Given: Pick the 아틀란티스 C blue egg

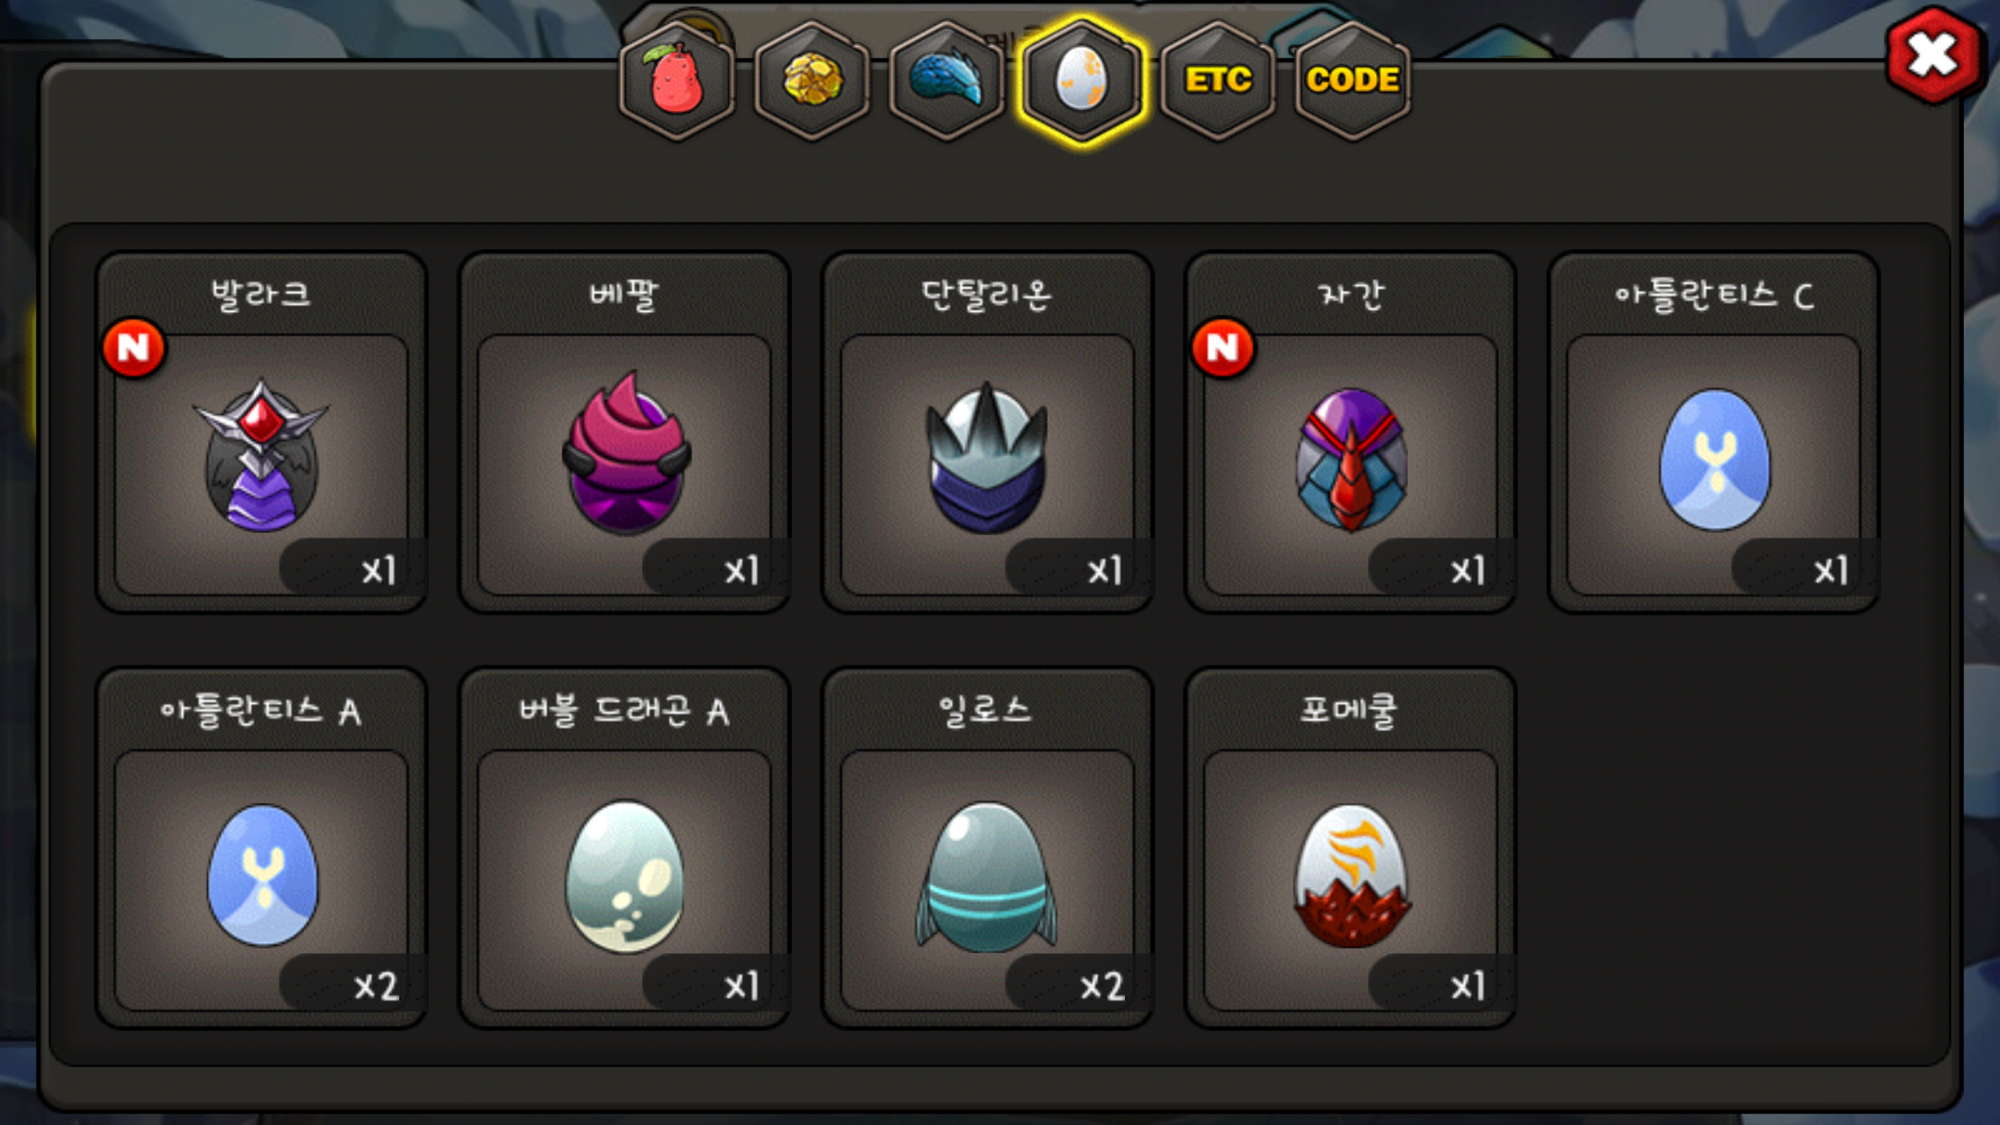Looking at the screenshot, I should pyautogui.click(x=1714, y=461).
